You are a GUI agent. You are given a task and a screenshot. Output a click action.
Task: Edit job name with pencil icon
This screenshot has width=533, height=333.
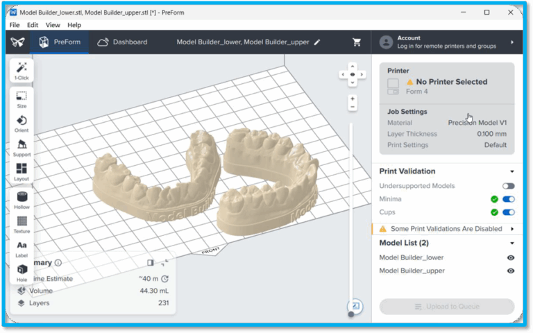(x=317, y=42)
